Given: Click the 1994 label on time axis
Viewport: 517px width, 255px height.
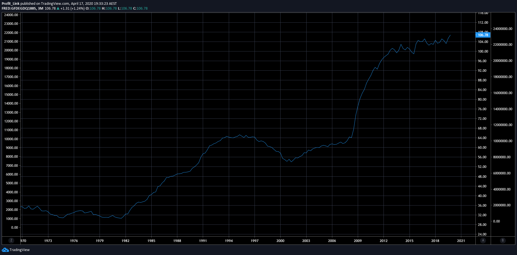Looking at the screenshot, I should click(229, 241).
